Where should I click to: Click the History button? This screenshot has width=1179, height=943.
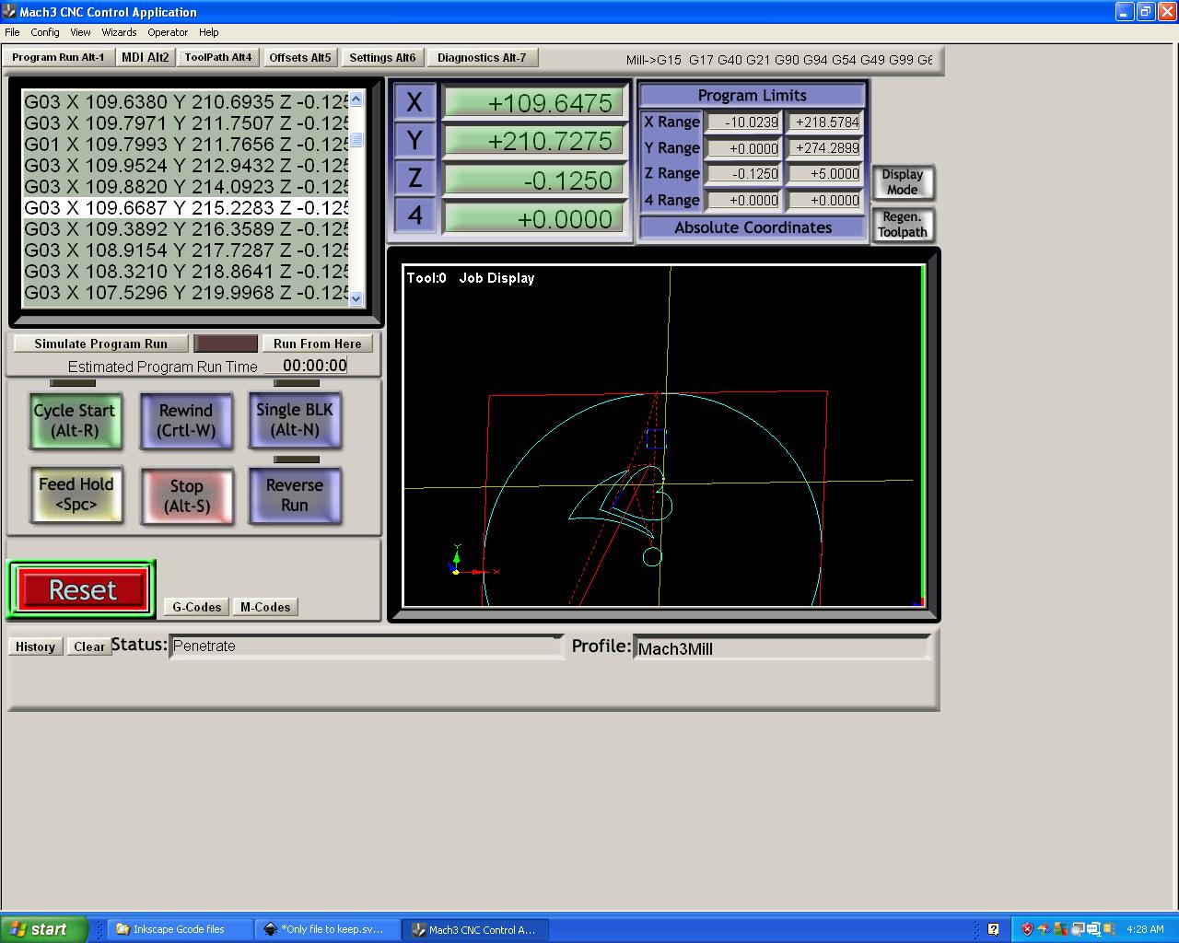35,646
